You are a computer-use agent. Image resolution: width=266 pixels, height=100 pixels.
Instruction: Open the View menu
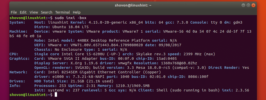[34, 12]
